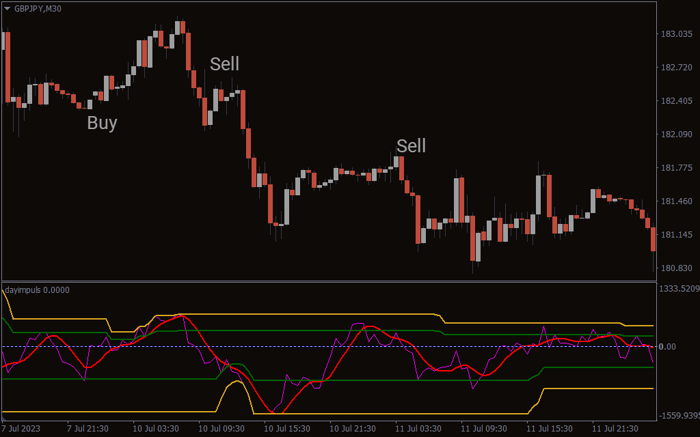Screen dimensions: 700x437
Task: Click the 11 Jul 15:30 time label
Action: point(550,429)
